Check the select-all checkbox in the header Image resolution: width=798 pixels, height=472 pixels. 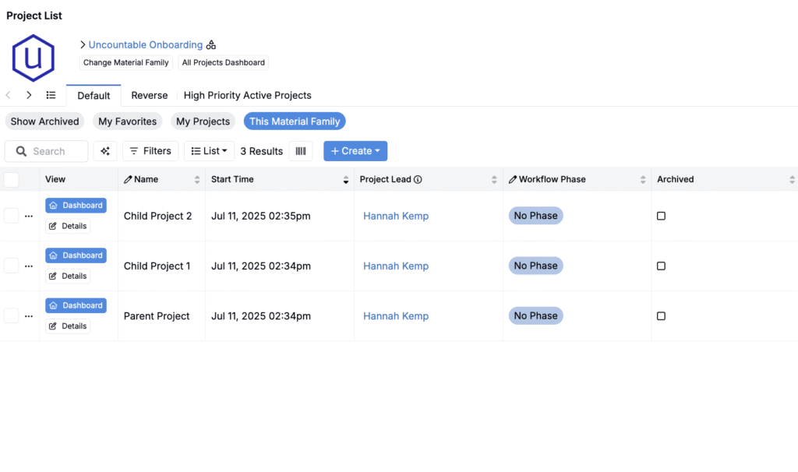[x=12, y=180]
